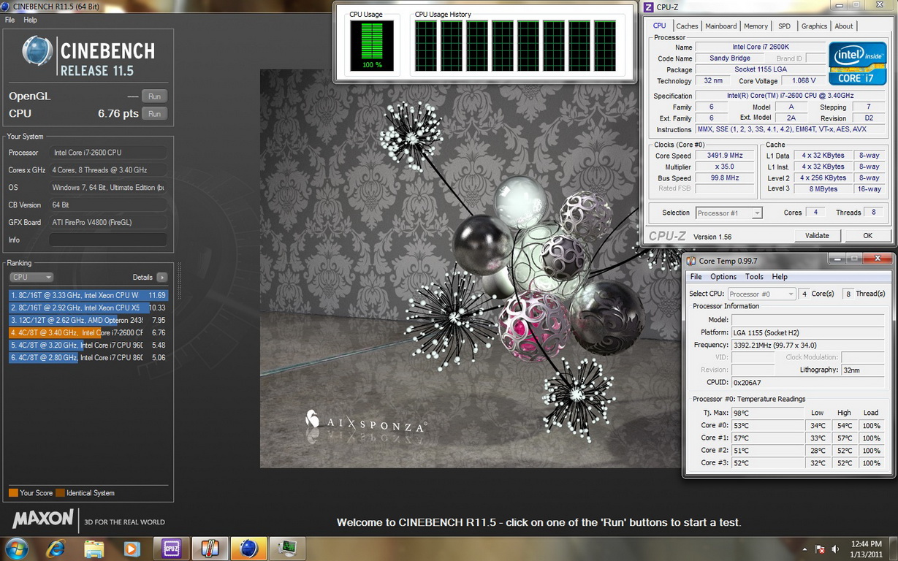Click the CPU-Z title bar Z icon

[x=648, y=7]
